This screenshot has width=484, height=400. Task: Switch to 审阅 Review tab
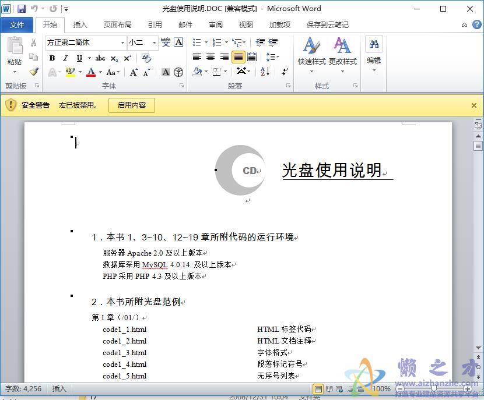click(216, 24)
